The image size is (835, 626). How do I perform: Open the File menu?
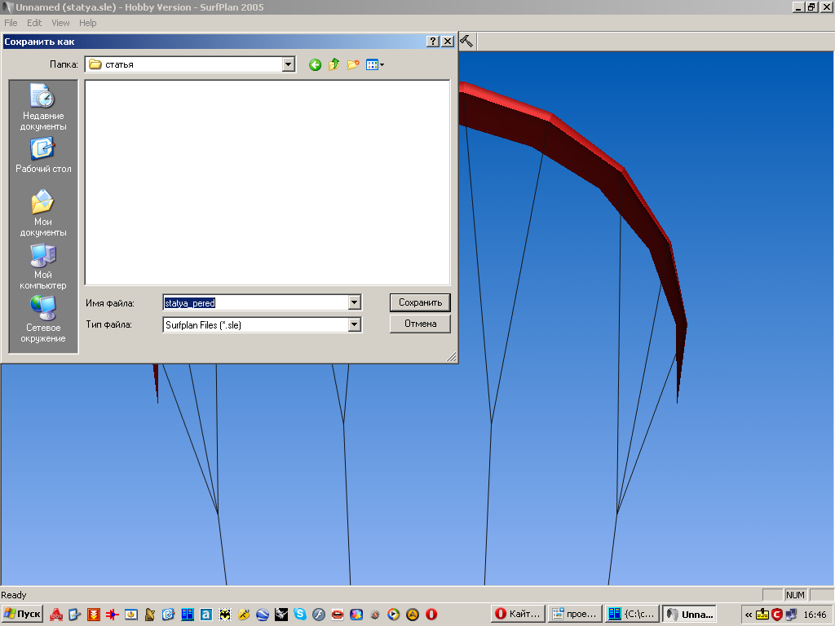coord(11,23)
